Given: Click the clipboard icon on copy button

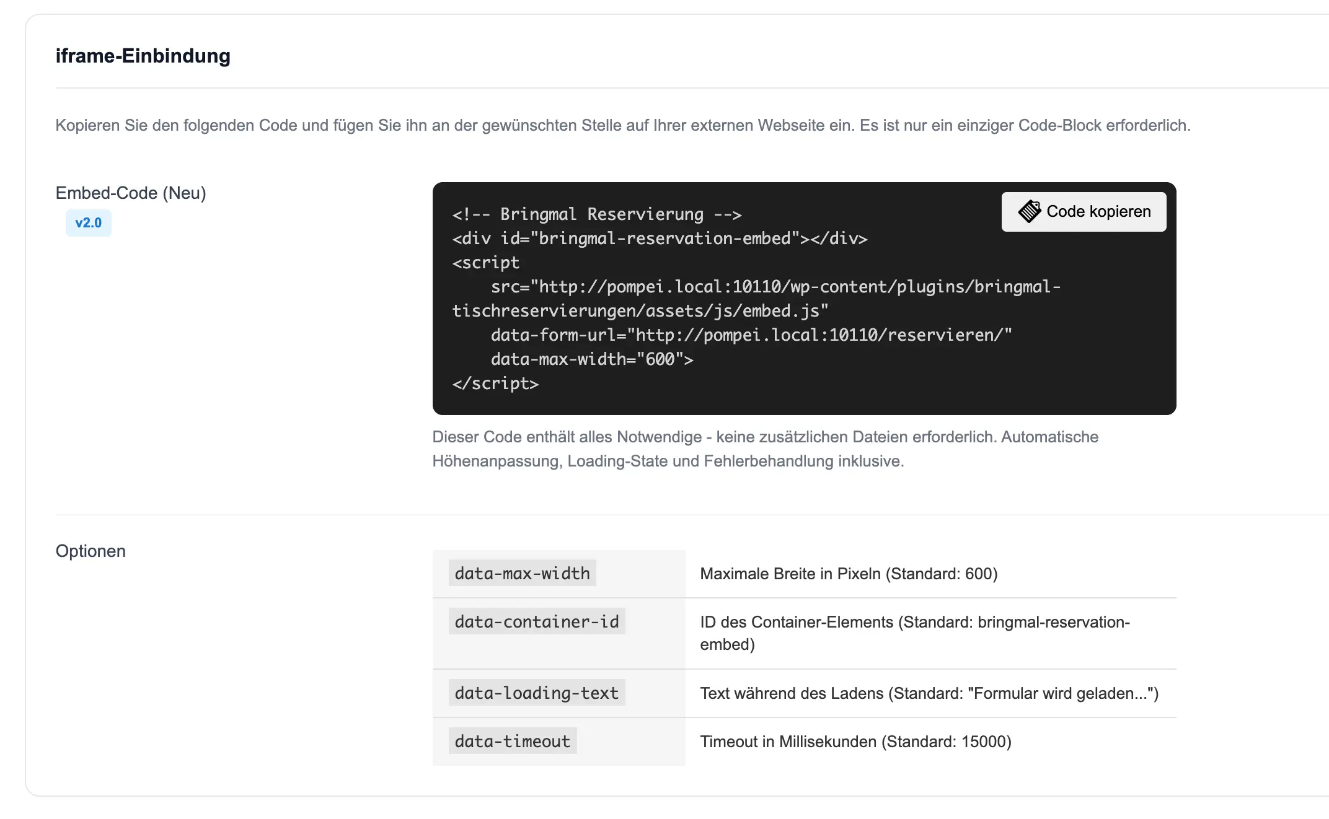Looking at the screenshot, I should click(1029, 212).
